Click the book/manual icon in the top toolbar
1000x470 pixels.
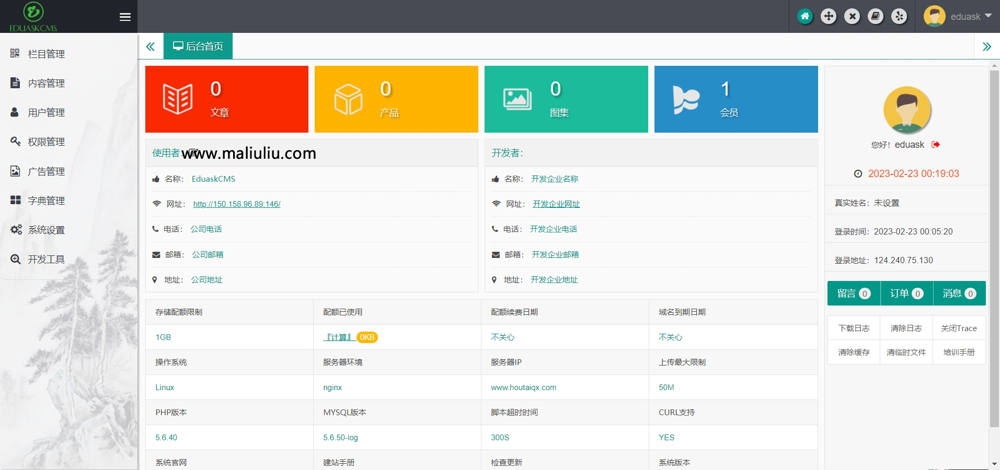click(x=876, y=16)
